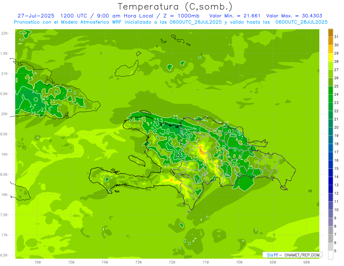Image resolution: width=344 pixels, height=266 pixels.
Task: Pick the legend swatch between 29 and 30
Action: click(x=331, y=49)
